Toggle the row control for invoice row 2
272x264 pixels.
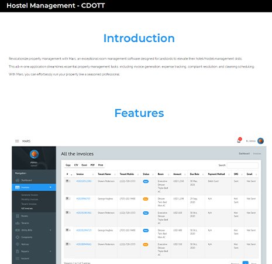67,198
